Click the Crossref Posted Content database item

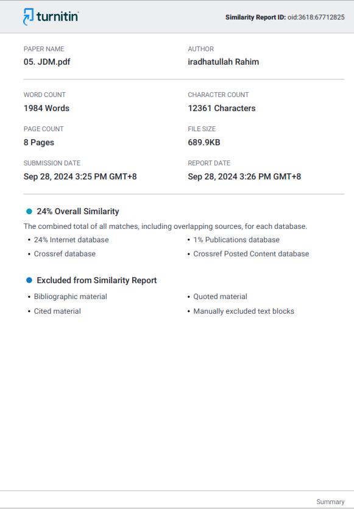(x=251, y=253)
